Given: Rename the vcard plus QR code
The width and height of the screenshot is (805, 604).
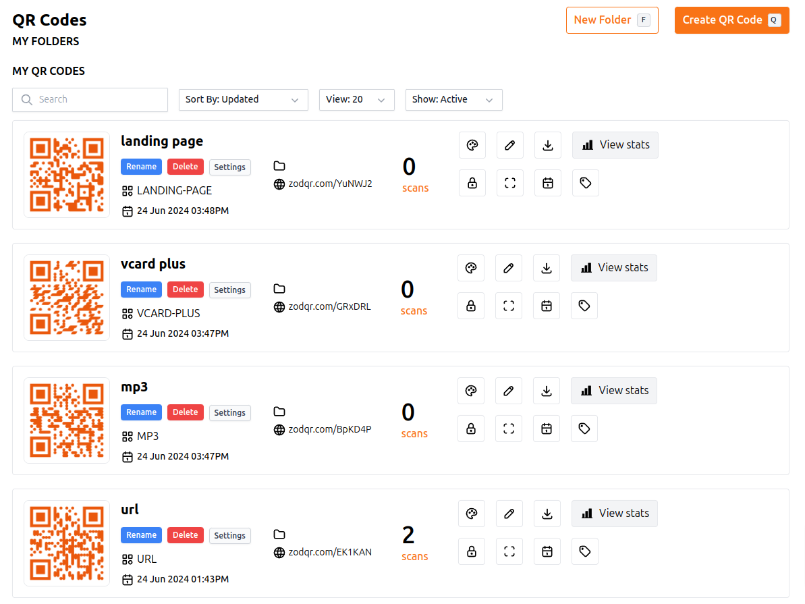Looking at the screenshot, I should [x=141, y=289].
